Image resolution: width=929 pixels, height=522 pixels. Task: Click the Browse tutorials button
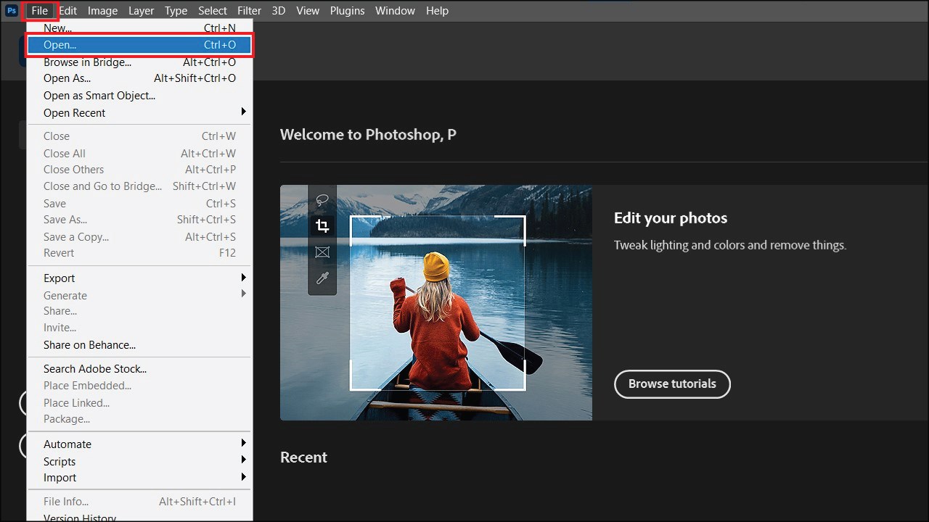click(672, 384)
